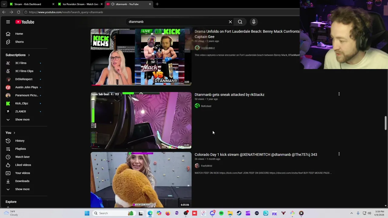The height and width of the screenshot is (218, 388).
Task: Open the Benny Mack vs DTANMANB video thumbnail
Action: pyautogui.click(x=141, y=57)
